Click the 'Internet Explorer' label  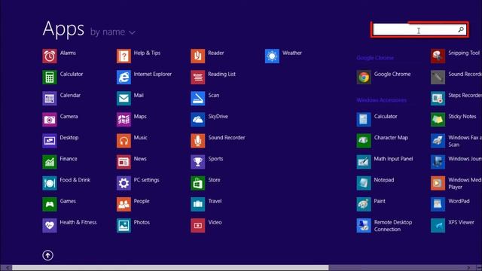click(152, 74)
